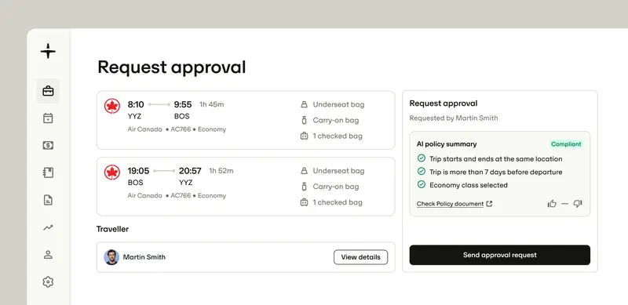Image resolution: width=628 pixels, height=305 pixels.
Task: Open the document icon in sidebar
Action: click(48, 200)
